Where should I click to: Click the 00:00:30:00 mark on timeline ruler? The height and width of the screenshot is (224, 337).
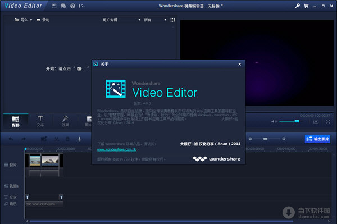pyautogui.click(x=66, y=149)
